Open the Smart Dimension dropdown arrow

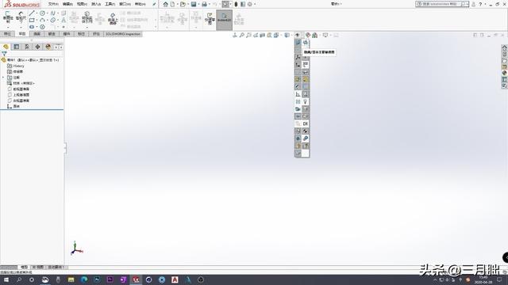click(x=21, y=28)
